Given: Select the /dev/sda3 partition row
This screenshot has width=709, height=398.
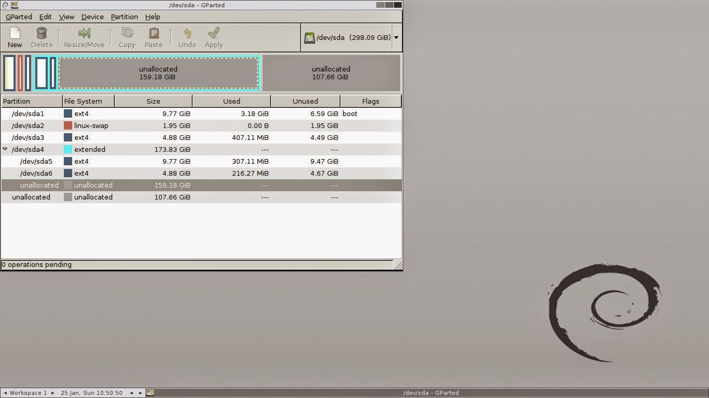Looking at the screenshot, I should pos(201,137).
